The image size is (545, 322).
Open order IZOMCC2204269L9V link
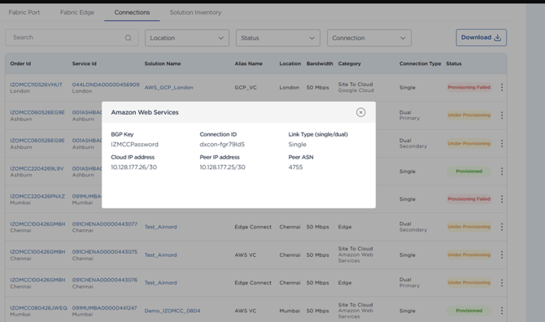pos(37,168)
